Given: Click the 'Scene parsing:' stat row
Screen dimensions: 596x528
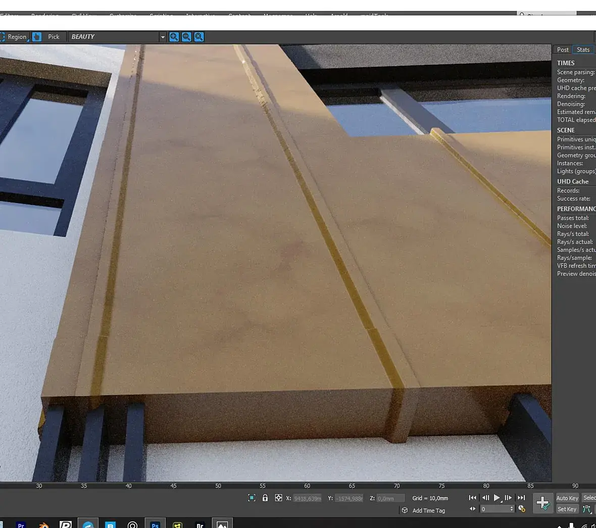Looking at the screenshot, I should coord(576,72).
